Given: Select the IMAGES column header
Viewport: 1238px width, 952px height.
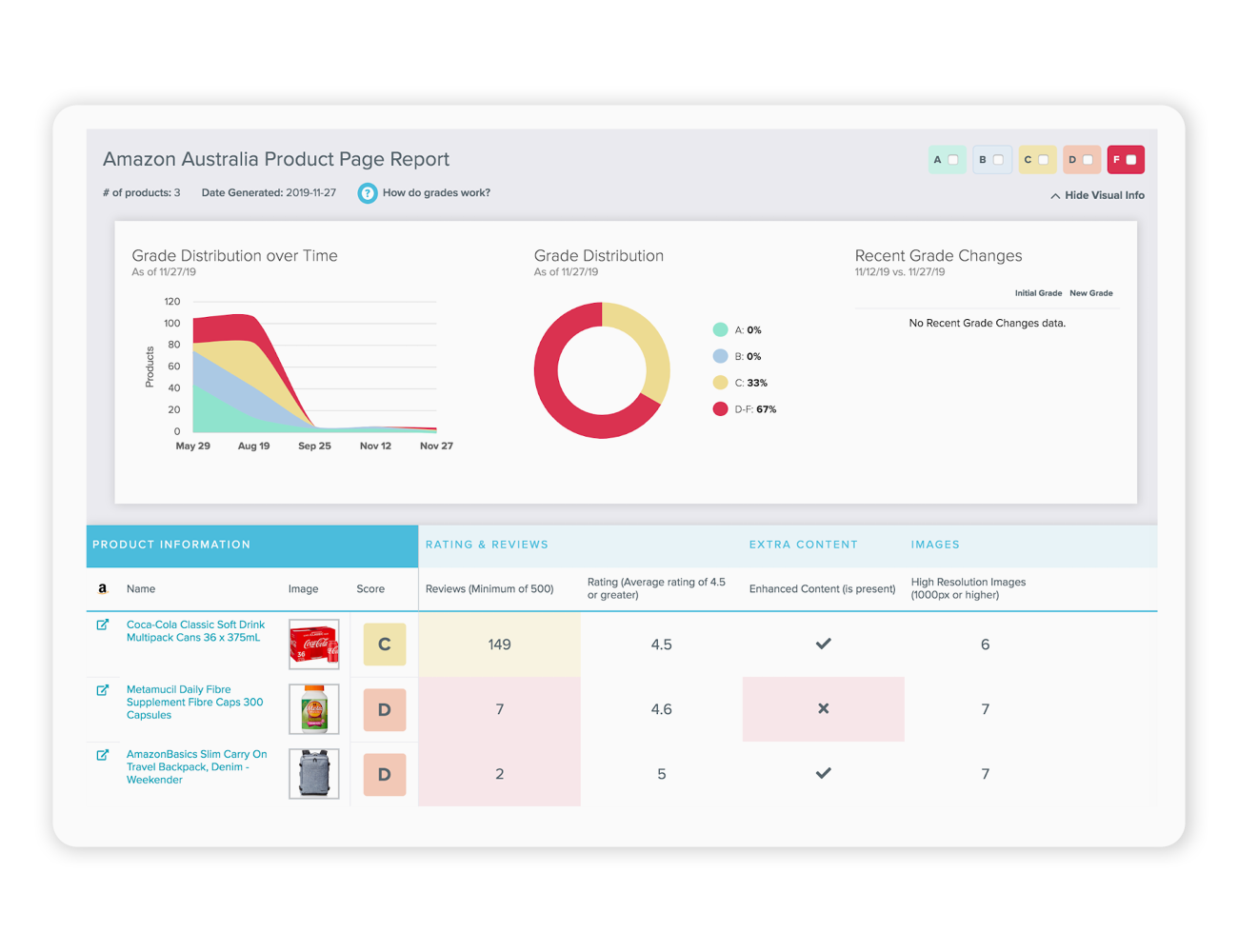Looking at the screenshot, I should [x=935, y=544].
